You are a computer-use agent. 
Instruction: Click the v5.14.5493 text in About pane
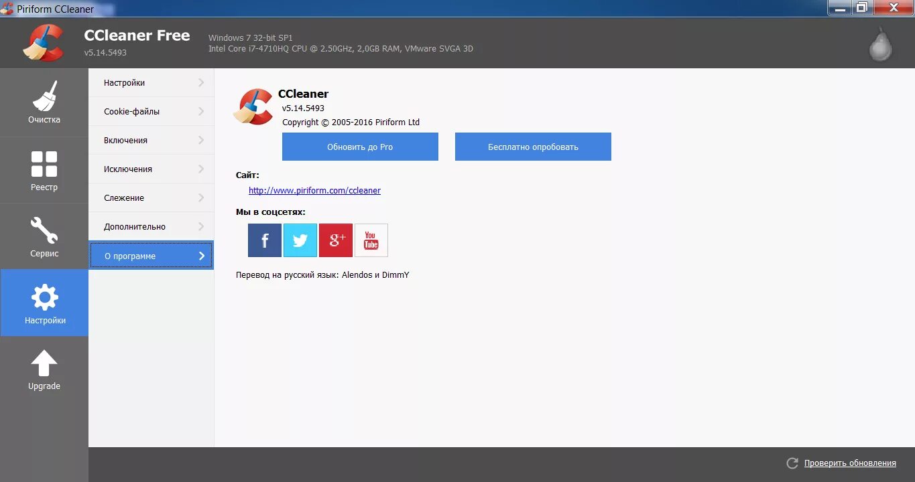click(x=303, y=108)
